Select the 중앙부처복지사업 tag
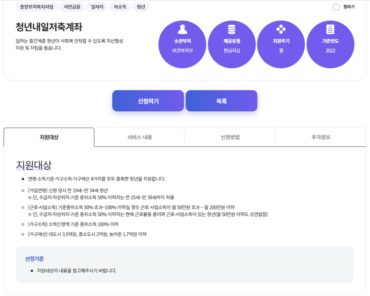Image resolution: width=370 pixels, height=296 pixels. point(37,7)
